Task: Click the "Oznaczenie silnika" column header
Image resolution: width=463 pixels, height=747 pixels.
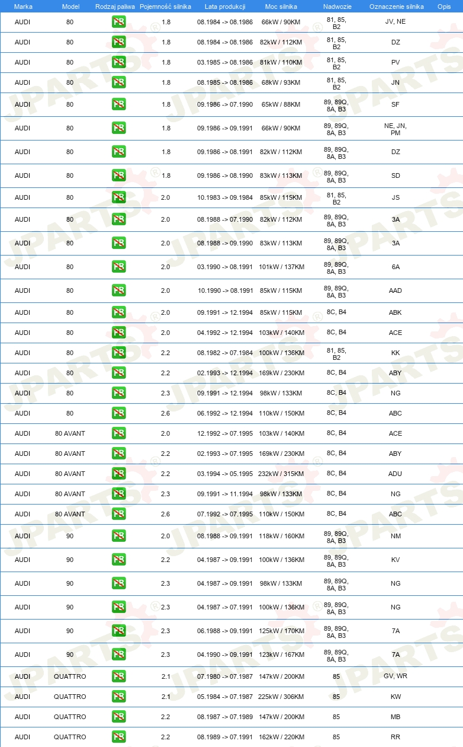Action: tap(396, 6)
